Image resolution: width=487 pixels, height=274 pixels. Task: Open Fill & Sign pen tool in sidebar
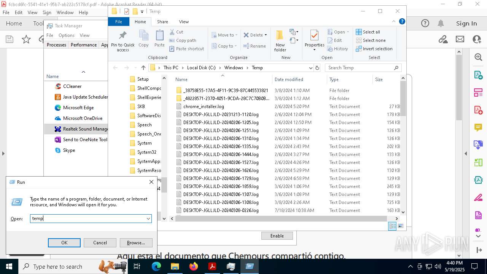[478, 198]
